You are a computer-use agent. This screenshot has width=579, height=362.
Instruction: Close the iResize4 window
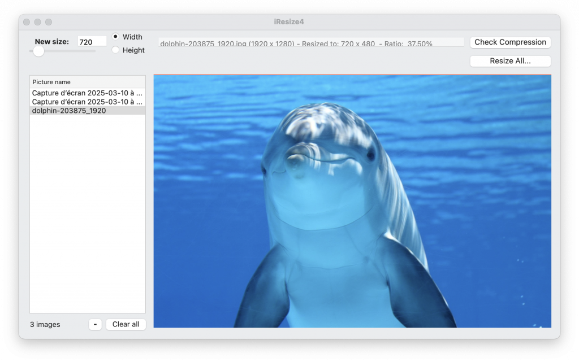pyautogui.click(x=27, y=22)
